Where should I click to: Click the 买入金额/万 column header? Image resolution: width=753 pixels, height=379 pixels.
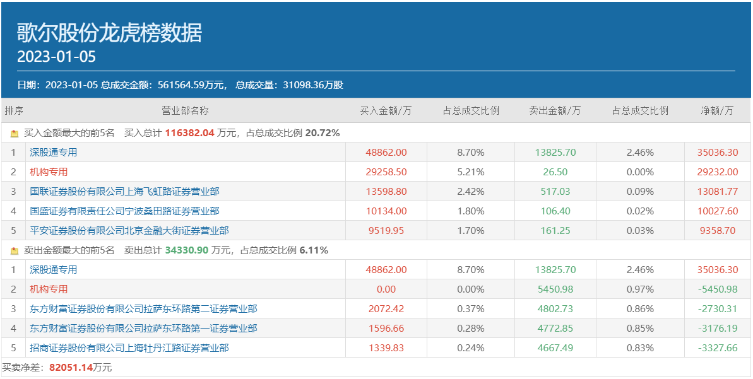pyautogui.click(x=386, y=111)
